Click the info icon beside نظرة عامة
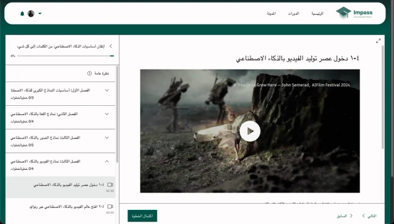Screen dimensions: 394x224 tap(89, 73)
